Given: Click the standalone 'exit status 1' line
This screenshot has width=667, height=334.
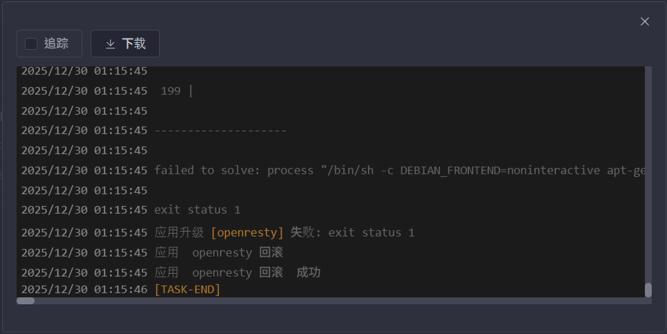Looking at the screenshot, I should point(197,210).
